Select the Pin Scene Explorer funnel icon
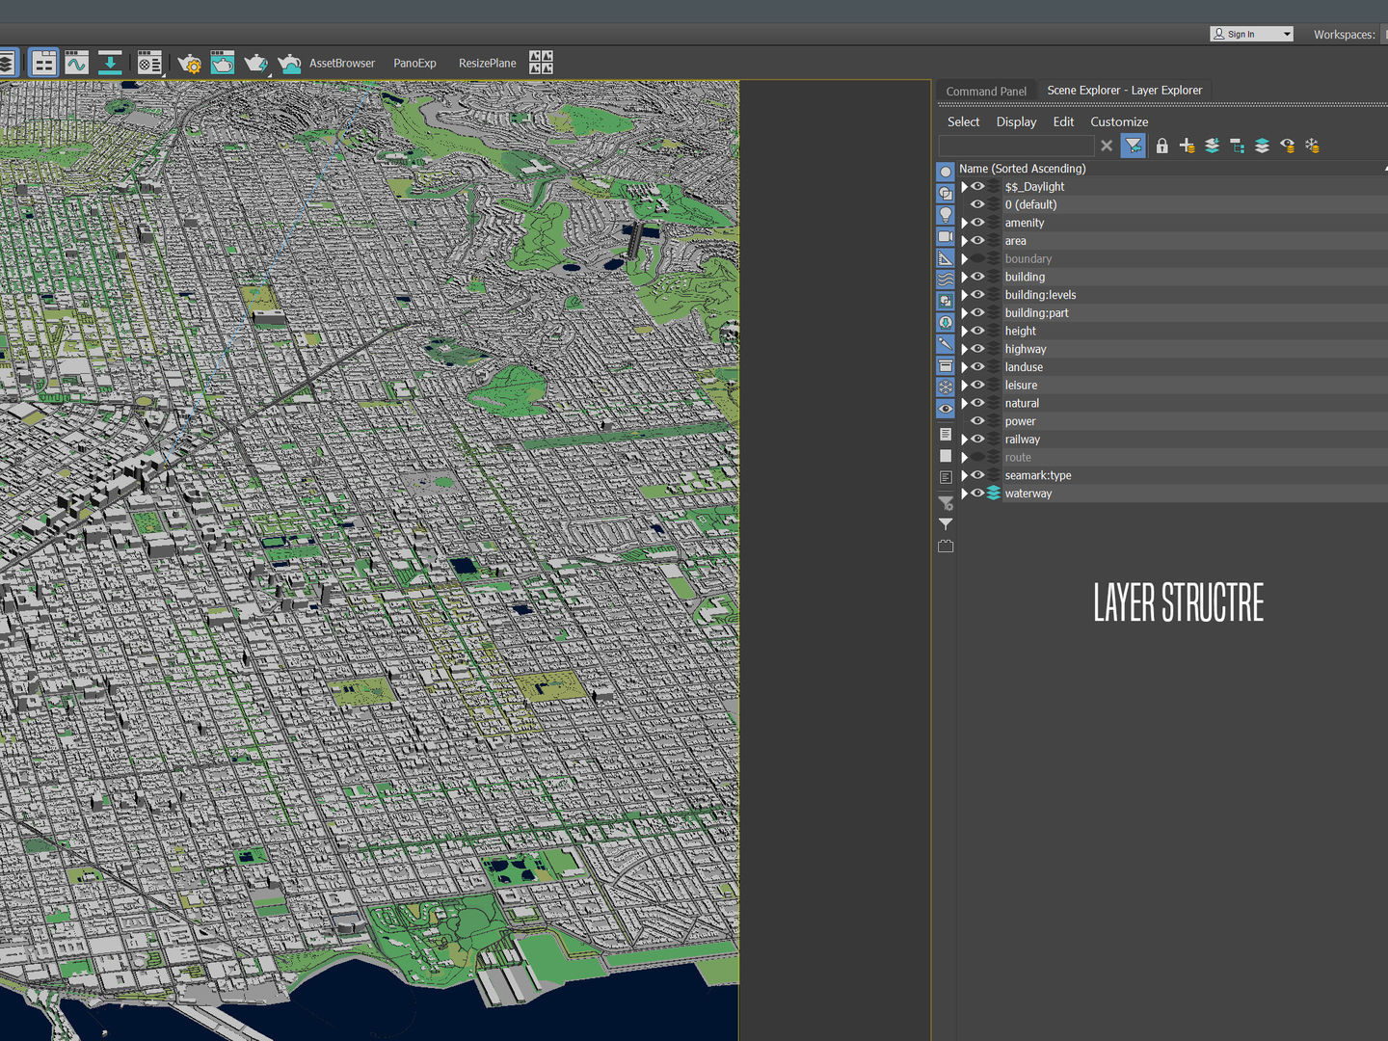The width and height of the screenshot is (1388, 1041). 945,523
